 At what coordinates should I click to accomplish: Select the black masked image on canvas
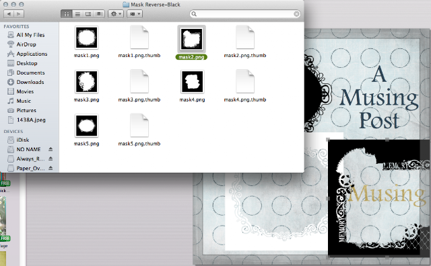(x=378, y=198)
